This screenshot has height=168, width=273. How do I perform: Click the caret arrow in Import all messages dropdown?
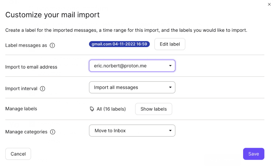[x=170, y=87]
